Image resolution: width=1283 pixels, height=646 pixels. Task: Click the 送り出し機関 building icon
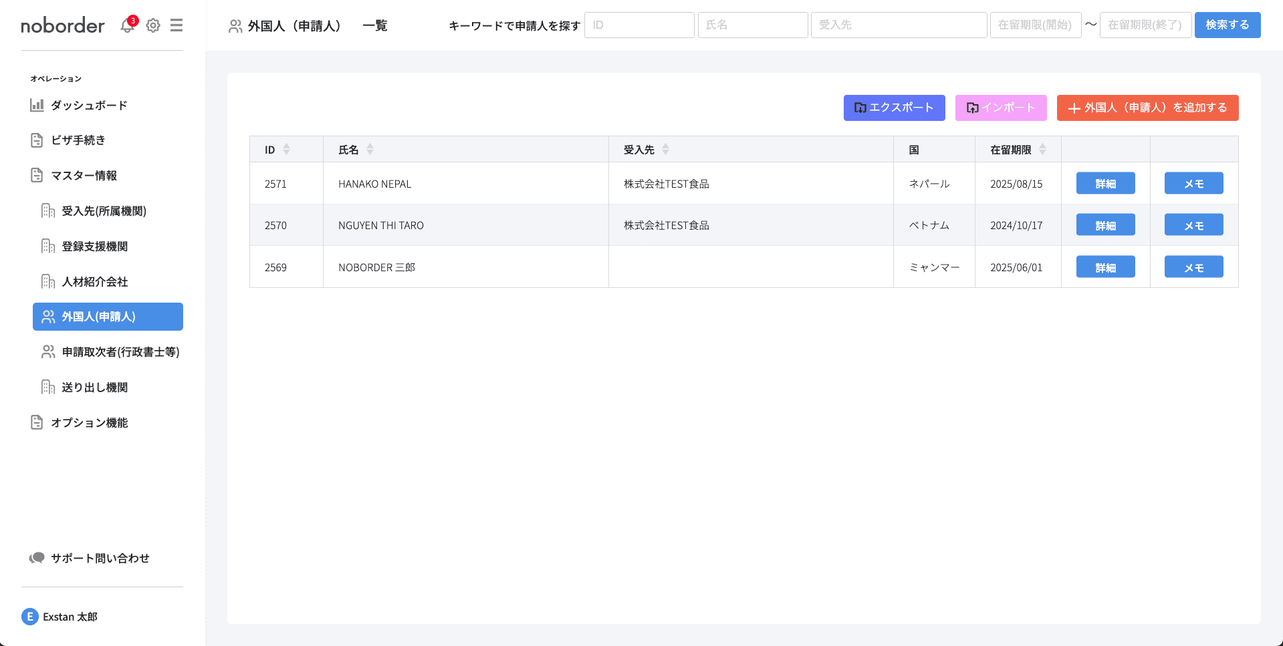click(x=48, y=387)
